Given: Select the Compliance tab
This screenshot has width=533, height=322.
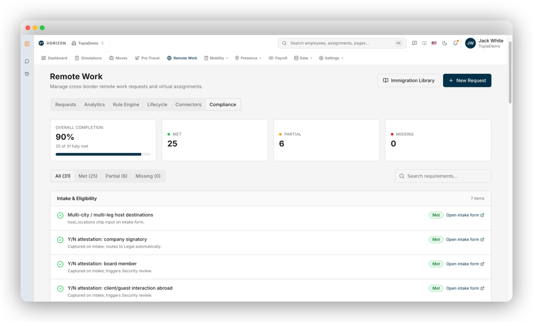Looking at the screenshot, I should (x=223, y=105).
